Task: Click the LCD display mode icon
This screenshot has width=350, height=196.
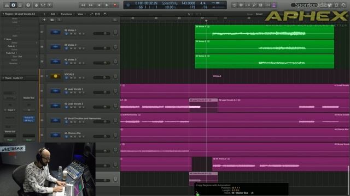Action: [128, 5]
